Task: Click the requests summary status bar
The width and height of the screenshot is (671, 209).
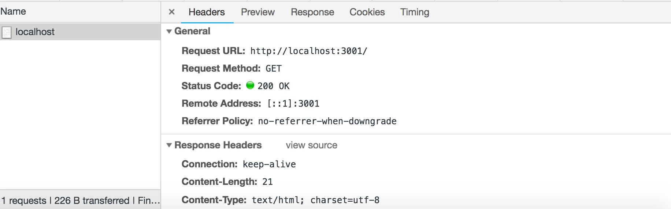Action: (x=80, y=200)
